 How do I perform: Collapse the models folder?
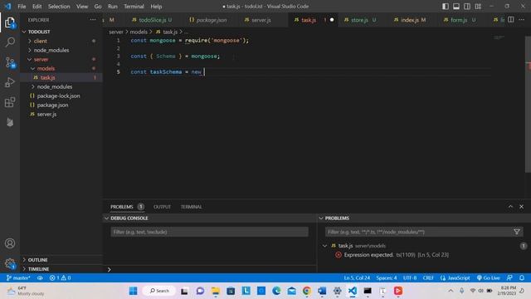pyautogui.click(x=33, y=68)
